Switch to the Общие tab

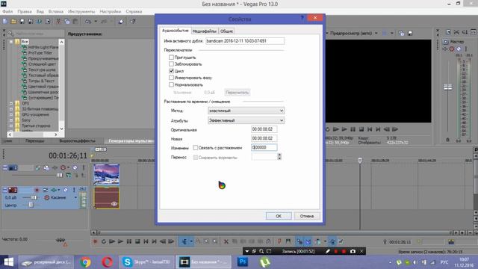[x=226, y=31]
